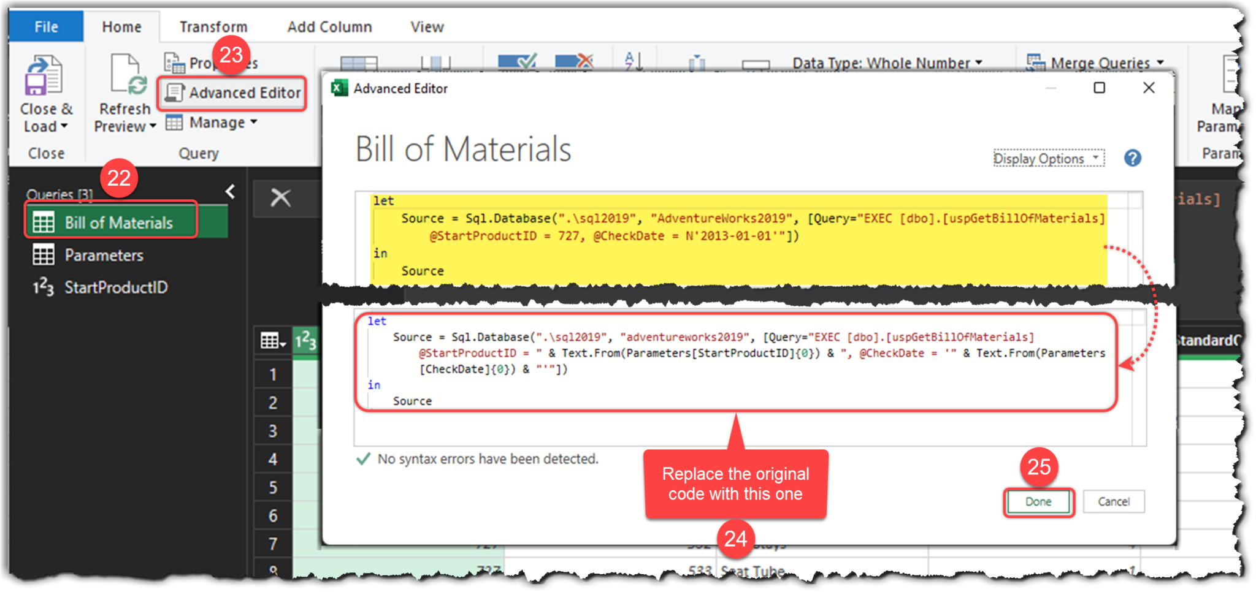
Task: Click the Done button
Action: pyautogui.click(x=1038, y=502)
